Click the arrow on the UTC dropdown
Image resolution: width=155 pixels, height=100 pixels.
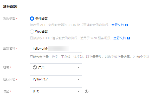pyautogui.click(x=79, y=91)
